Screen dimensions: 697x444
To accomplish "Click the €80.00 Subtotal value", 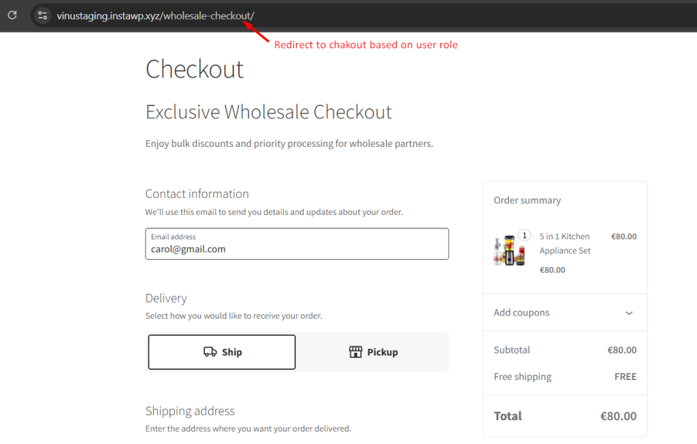I will pyautogui.click(x=621, y=349).
